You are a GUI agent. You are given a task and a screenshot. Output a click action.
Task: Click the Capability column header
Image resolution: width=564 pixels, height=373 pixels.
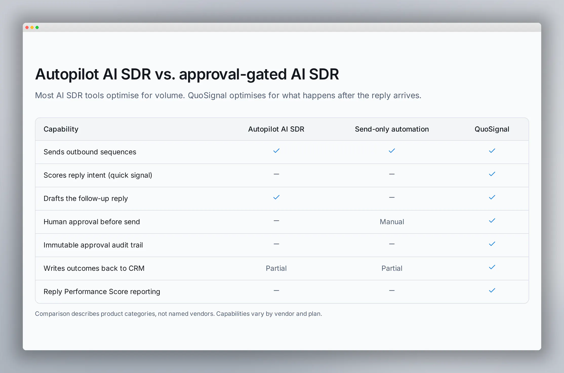click(61, 129)
